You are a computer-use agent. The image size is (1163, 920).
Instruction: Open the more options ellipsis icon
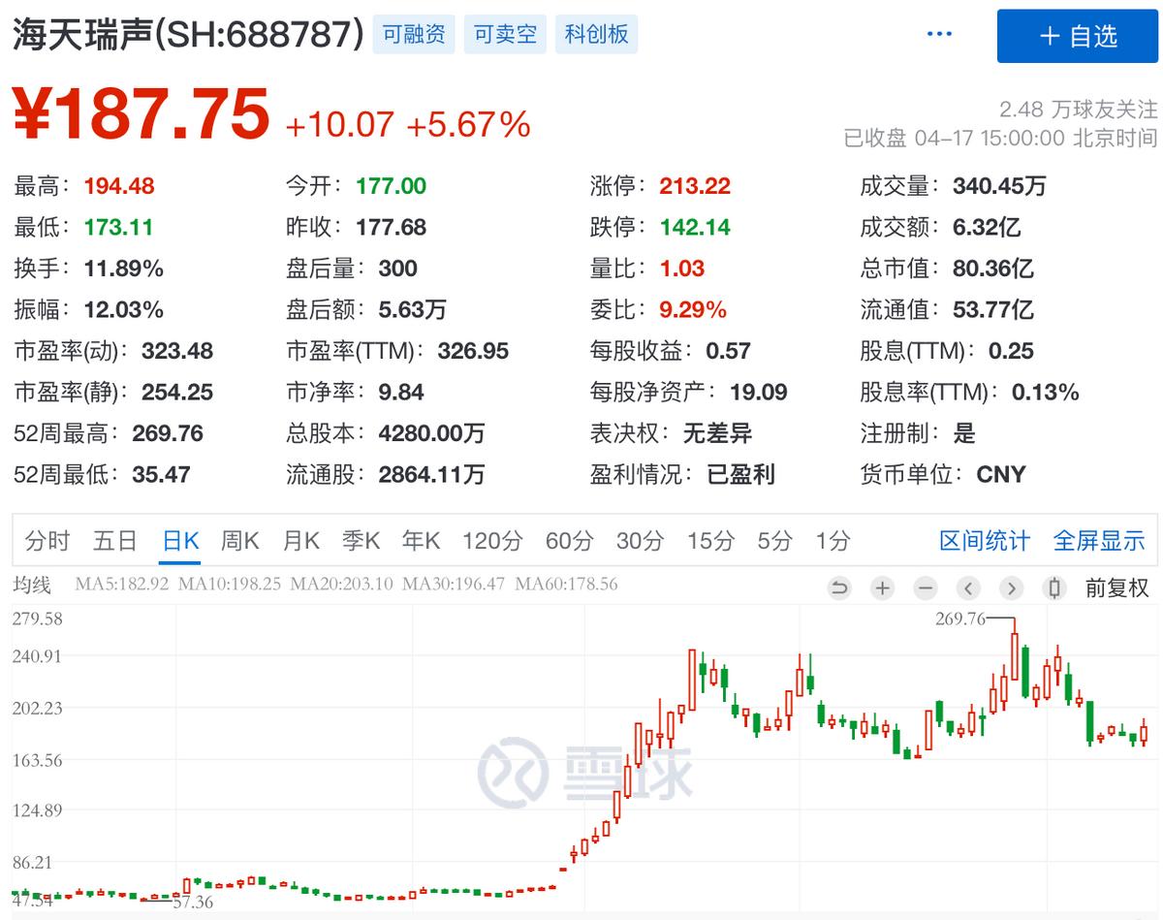938,33
